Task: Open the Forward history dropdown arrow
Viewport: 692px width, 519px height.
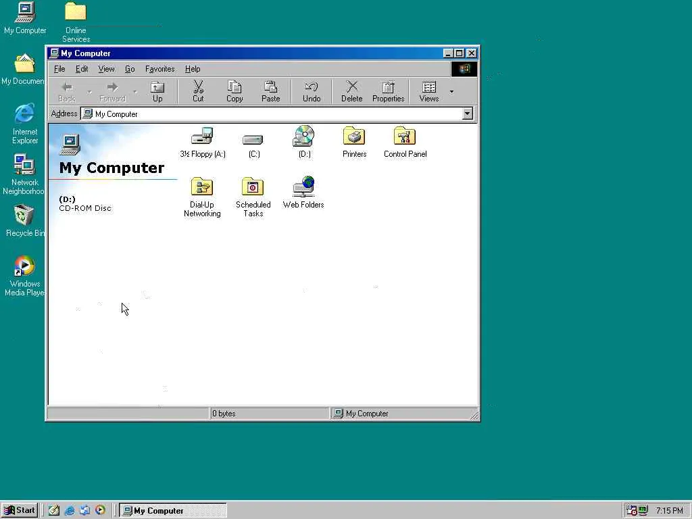Action: [x=135, y=92]
